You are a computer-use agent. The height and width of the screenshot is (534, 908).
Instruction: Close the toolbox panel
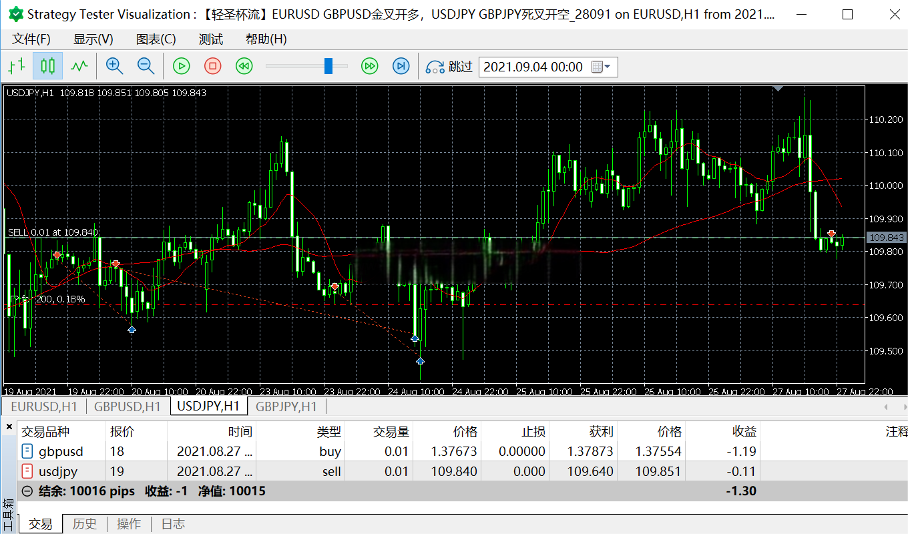(x=9, y=427)
